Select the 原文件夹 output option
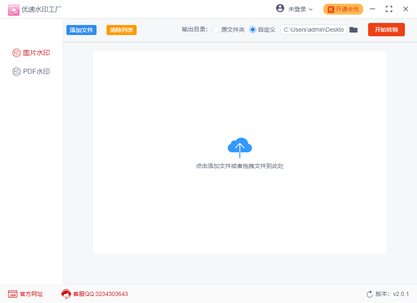 coord(216,30)
